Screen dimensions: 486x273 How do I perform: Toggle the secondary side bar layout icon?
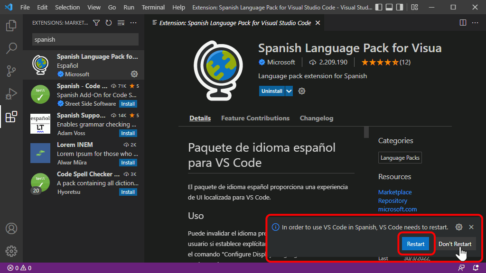point(400,7)
